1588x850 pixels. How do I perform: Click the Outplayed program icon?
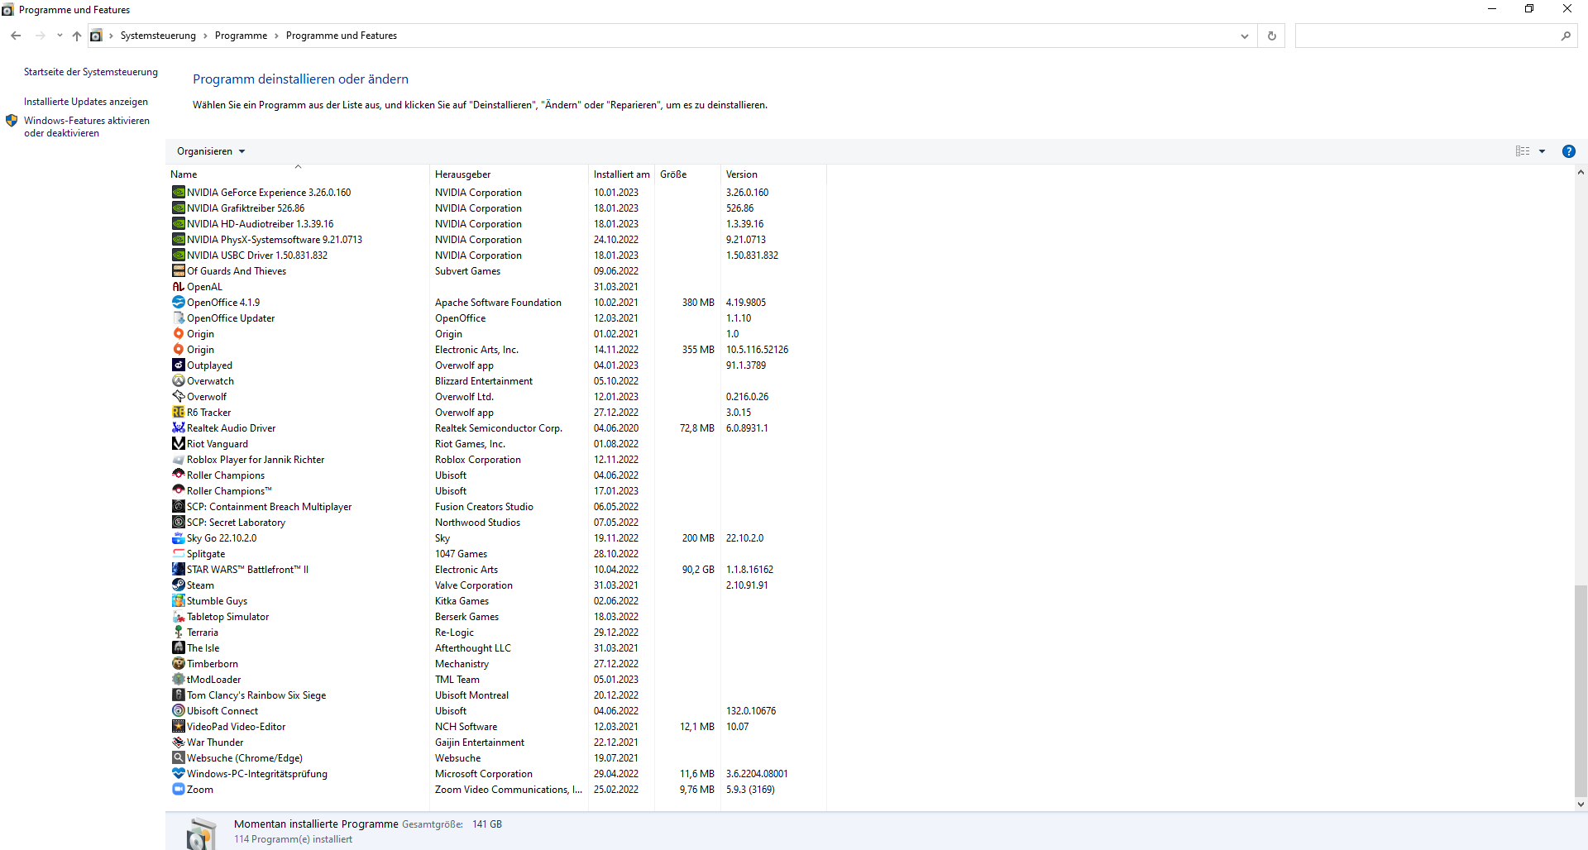pos(178,365)
